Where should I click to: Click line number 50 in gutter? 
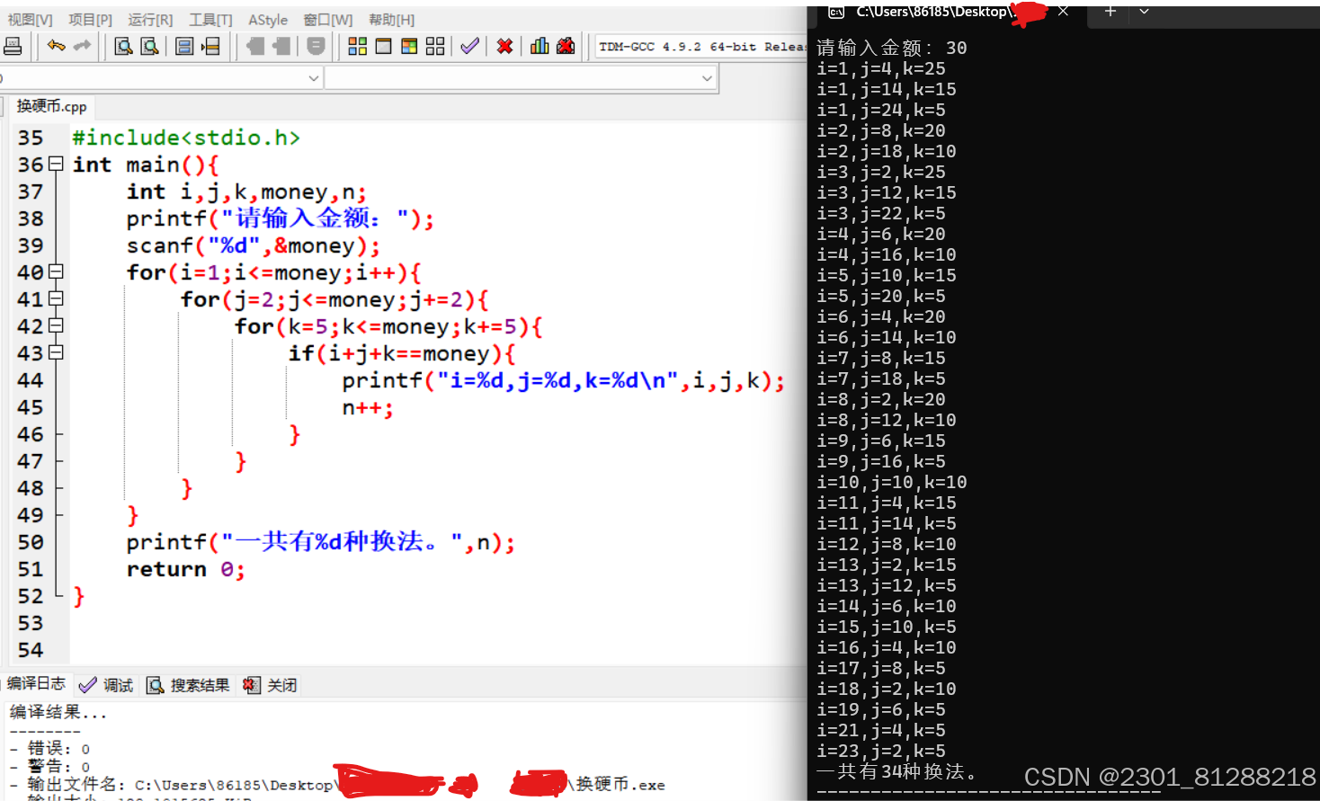[31, 542]
